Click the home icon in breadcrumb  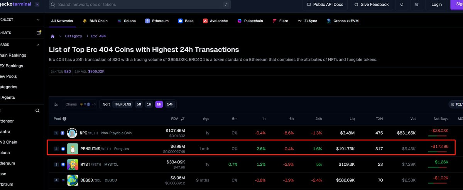click(52, 36)
